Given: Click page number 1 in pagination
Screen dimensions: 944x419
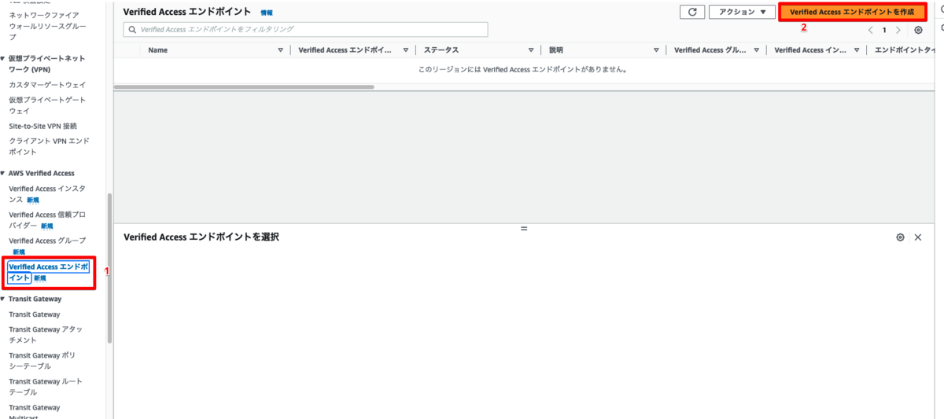Looking at the screenshot, I should click(884, 30).
